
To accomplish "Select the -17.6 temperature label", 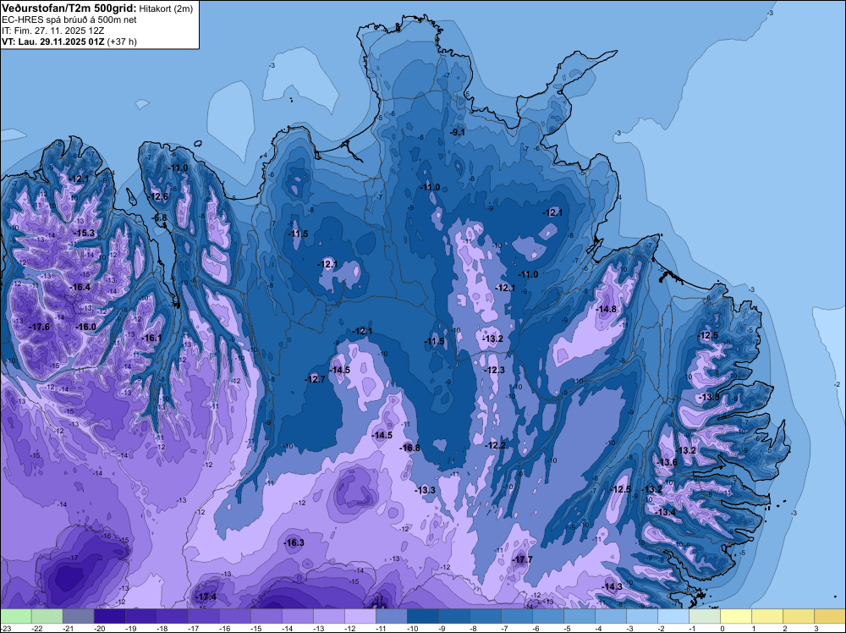I will [x=40, y=327].
